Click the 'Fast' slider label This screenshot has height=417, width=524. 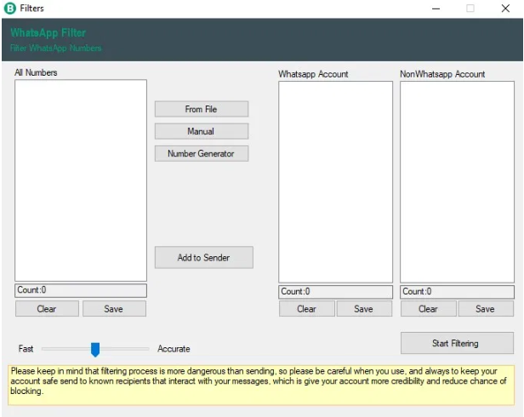pyautogui.click(x=26, y=349)
